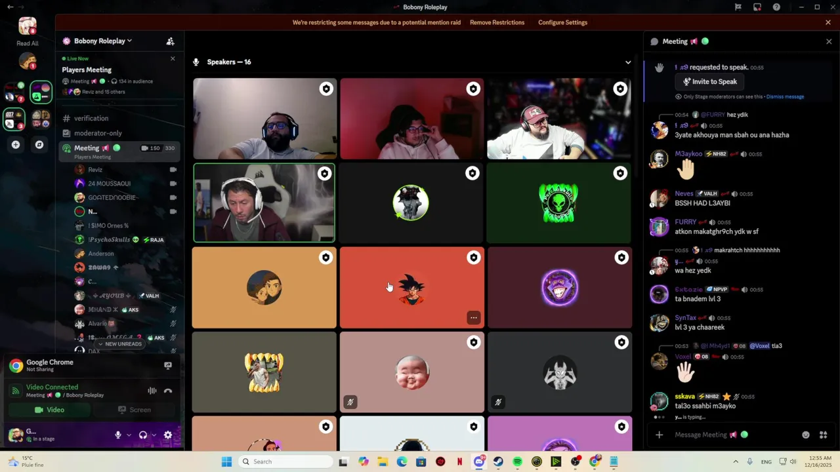Click participant 24 MOUSSAOUI in channel list
This screenshot has height=472, width=840.
[x=109, y=184]
